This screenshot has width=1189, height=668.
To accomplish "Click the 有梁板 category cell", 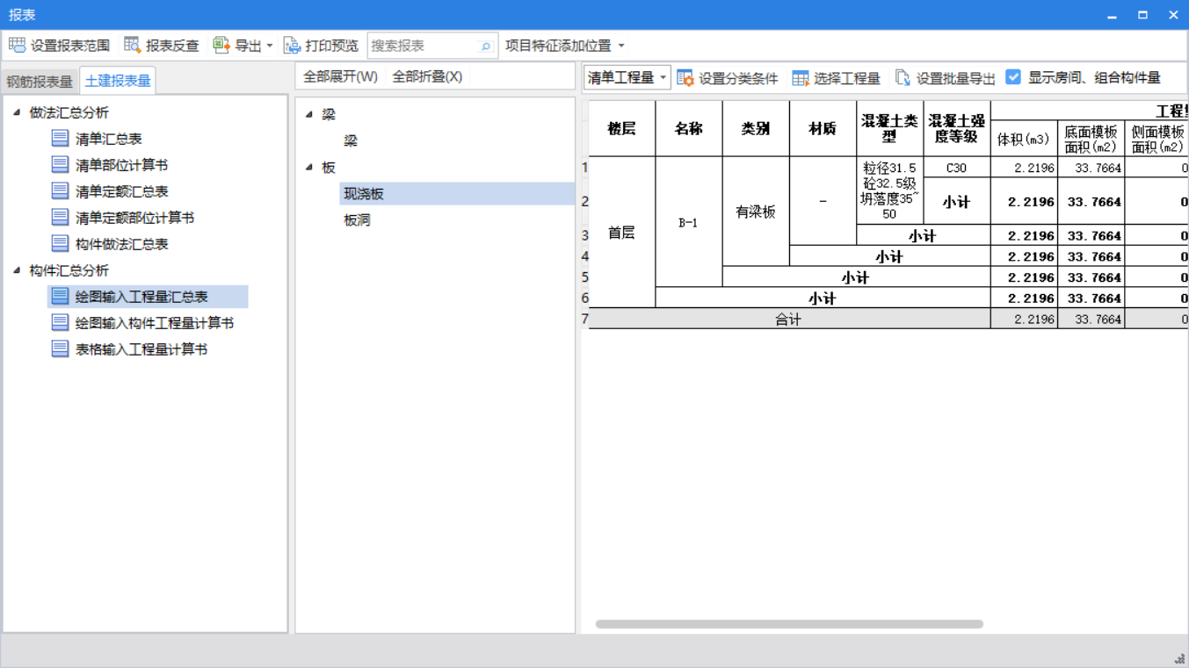I will coord(756,212).
